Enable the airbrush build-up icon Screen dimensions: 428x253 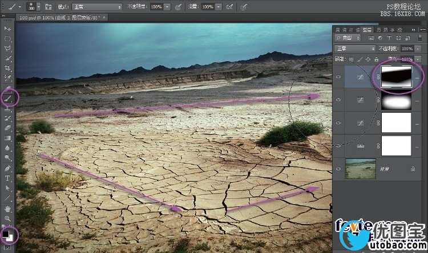[x=229, y=6]
